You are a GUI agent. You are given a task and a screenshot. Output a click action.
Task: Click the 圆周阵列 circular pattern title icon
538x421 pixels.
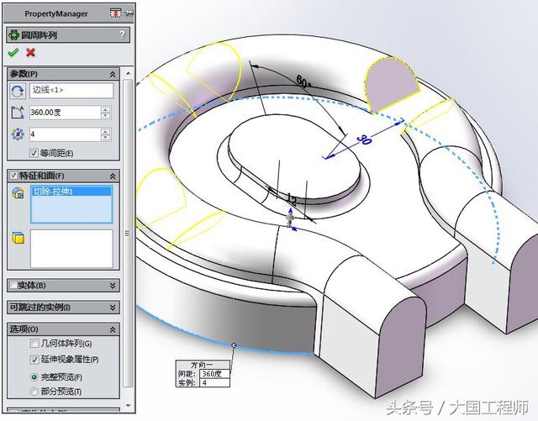point(14,35)
